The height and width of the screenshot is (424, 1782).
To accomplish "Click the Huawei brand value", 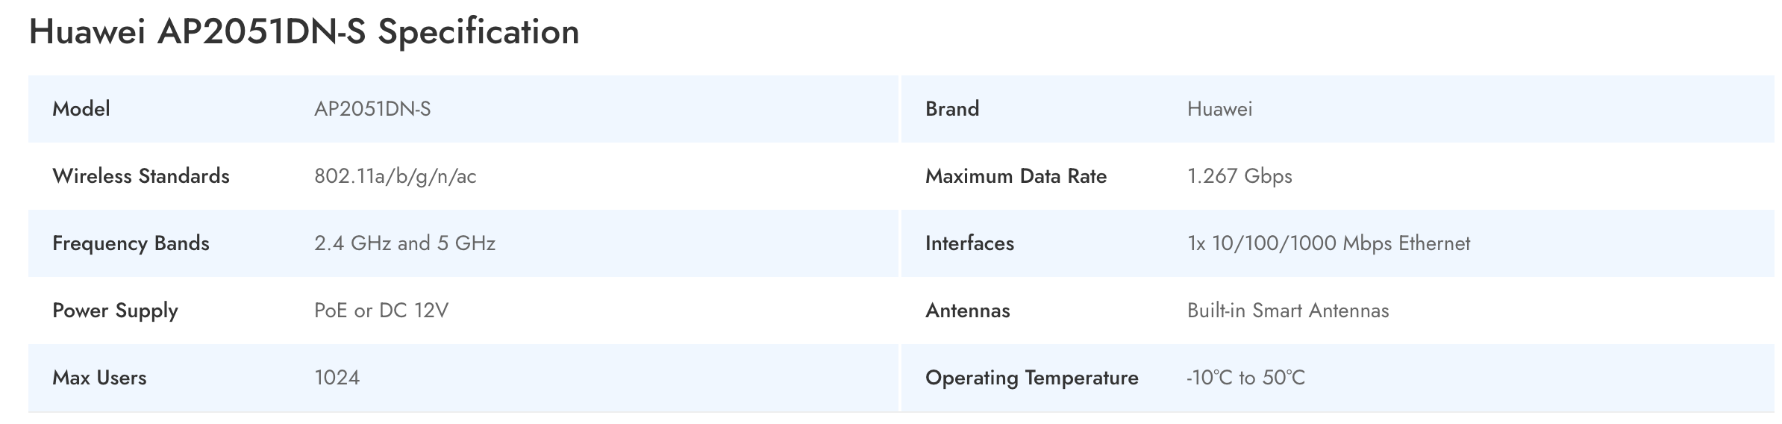I will point(1220,109).
